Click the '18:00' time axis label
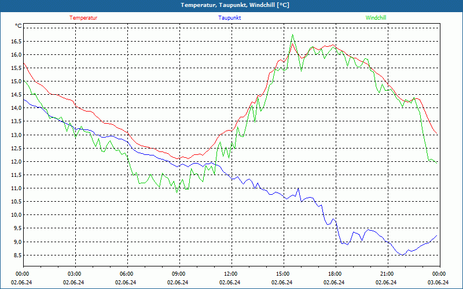The width and height of the screenshot is (463, 289). (336, 274)
